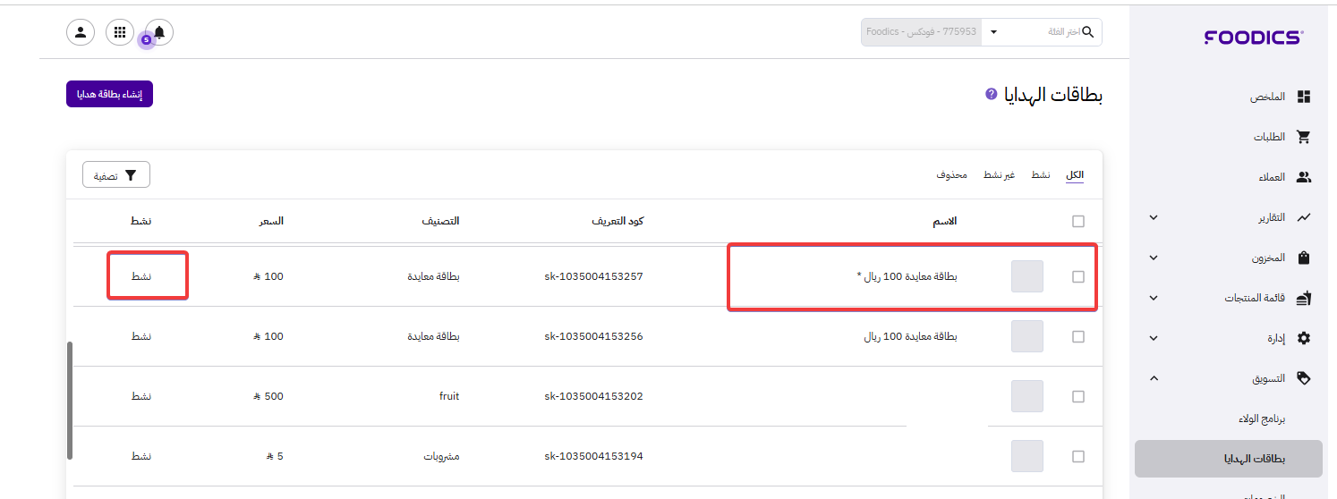The width and height of the screenshot is (1337, 499).
Task: Expand the التقارير reports submenu
Action: (x=1153, y=217)
